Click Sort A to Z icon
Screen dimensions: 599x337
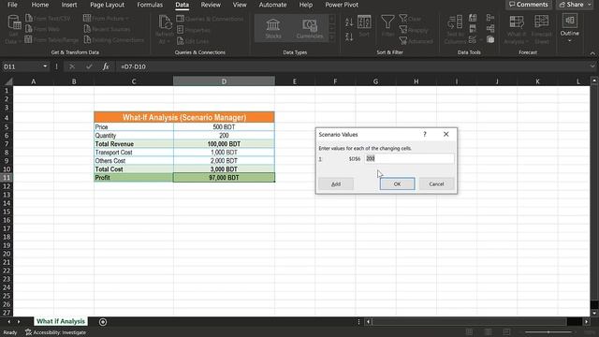pos(349,22)
